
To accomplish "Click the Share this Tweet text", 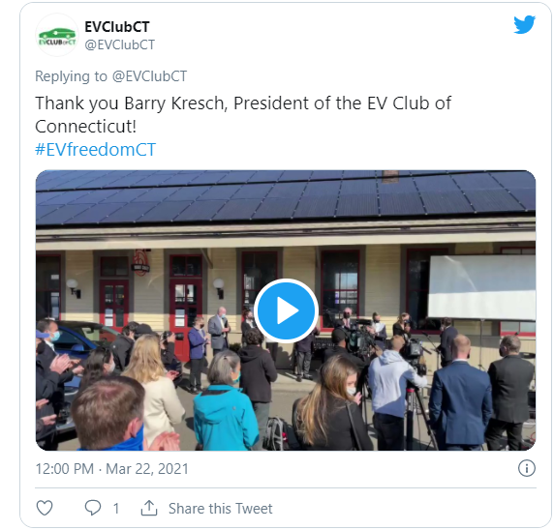I will pyautogui.click(x=221, y=509).
